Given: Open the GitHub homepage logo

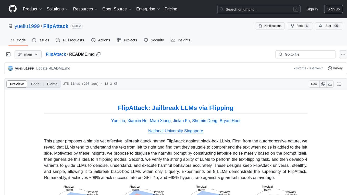Looking at the screenshot, I should tap(13, 9).
